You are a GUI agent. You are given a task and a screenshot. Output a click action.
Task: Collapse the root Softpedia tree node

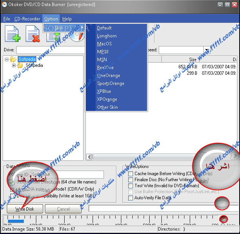click(x=7, y=59)
